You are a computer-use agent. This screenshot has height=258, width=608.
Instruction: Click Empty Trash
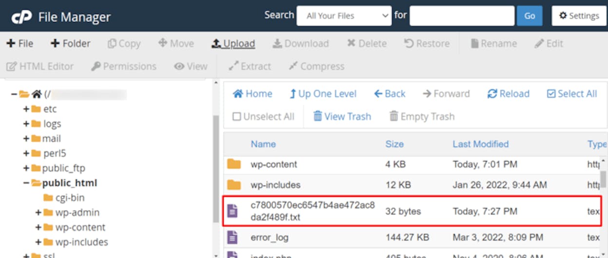pyautogui.click(x=422, y=117)
